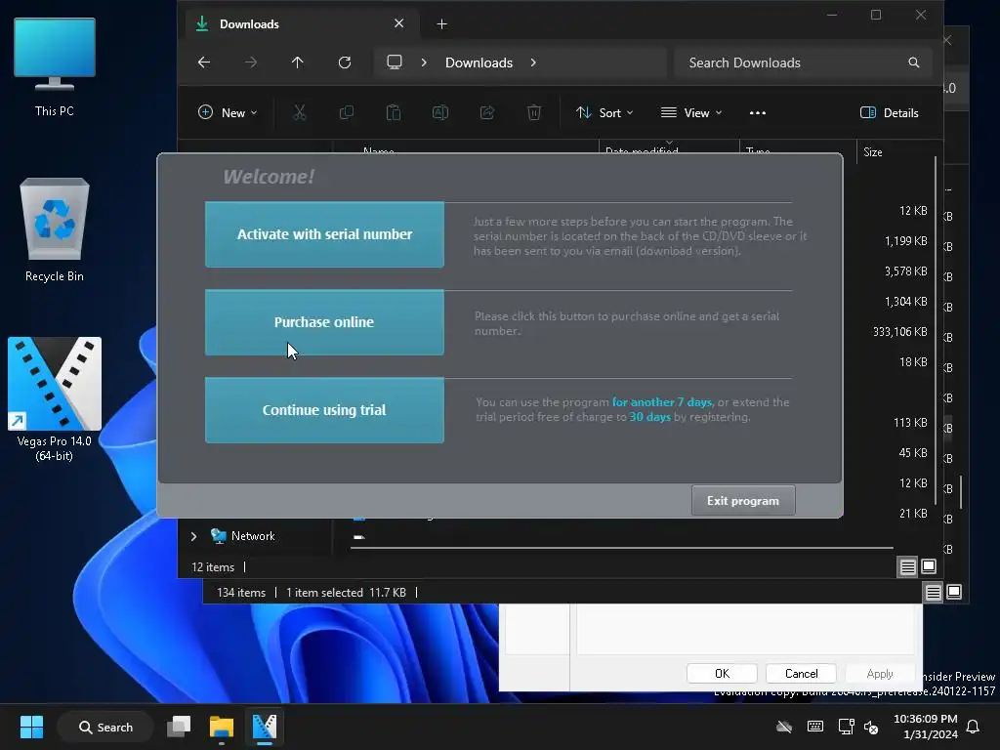Image resolution: width=1000 pixels, height=750 pixels.
Task: Expand chevron before Downloads in breadcrumb
Action: [424, 62]
